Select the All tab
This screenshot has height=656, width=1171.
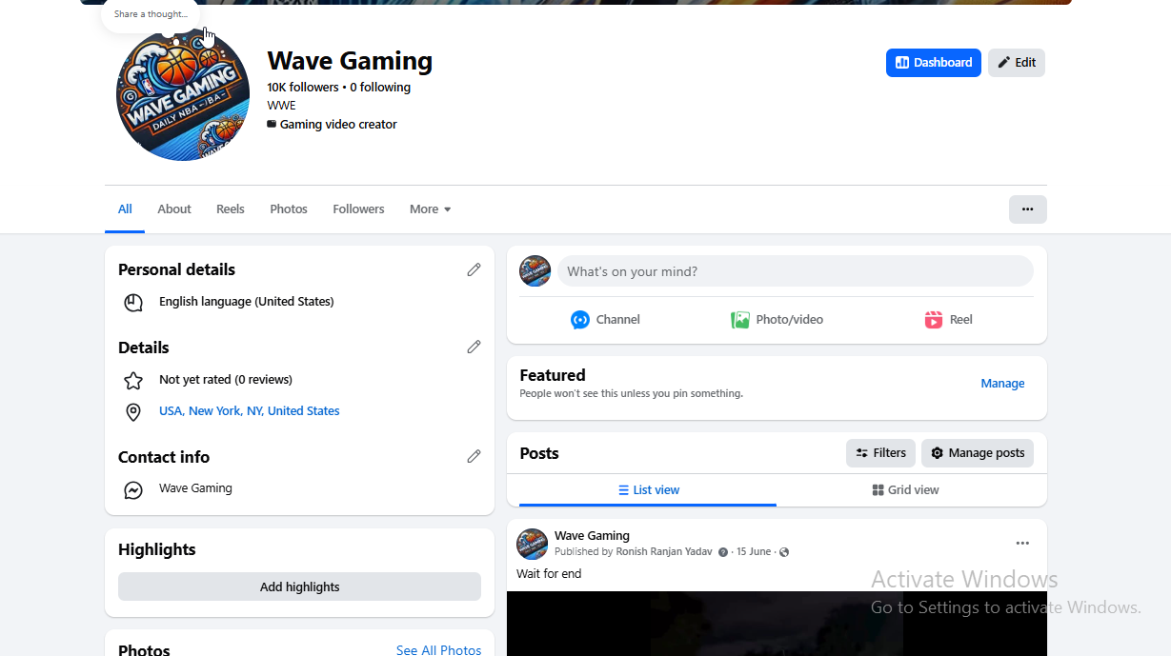pos(125,209)
